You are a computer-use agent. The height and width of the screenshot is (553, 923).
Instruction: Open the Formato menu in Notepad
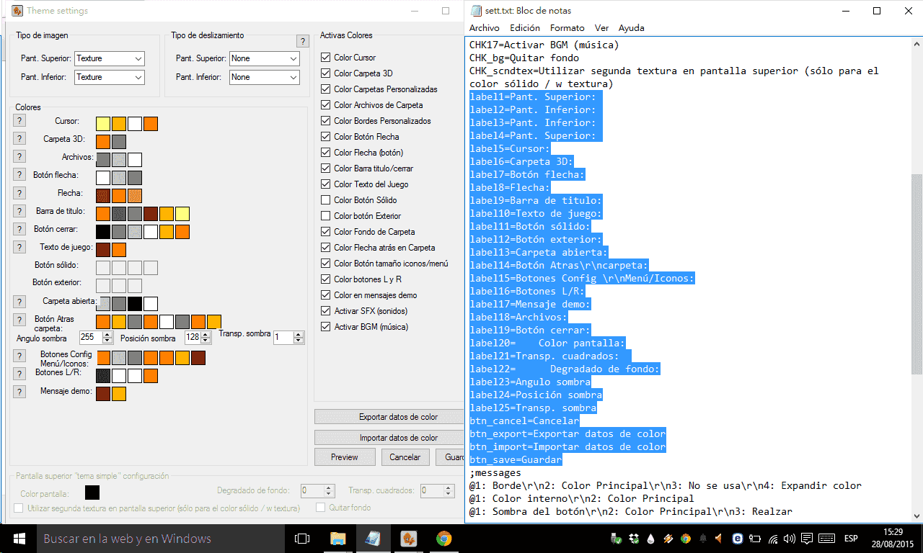(x=568, y=28)
